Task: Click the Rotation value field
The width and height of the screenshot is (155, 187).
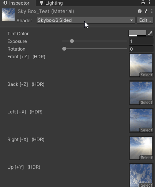Action: click(141, 49)
